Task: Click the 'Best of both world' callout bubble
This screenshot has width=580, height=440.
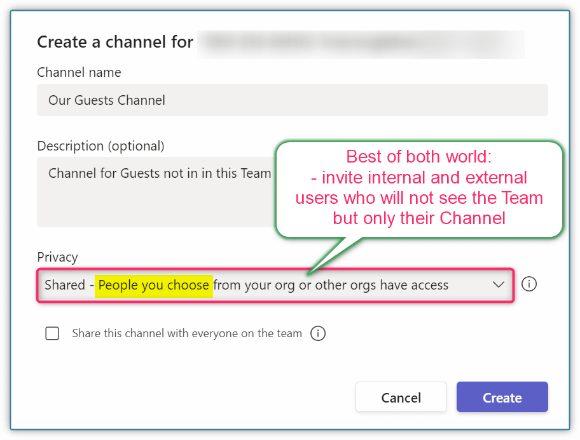Action: tap(420, 188)
